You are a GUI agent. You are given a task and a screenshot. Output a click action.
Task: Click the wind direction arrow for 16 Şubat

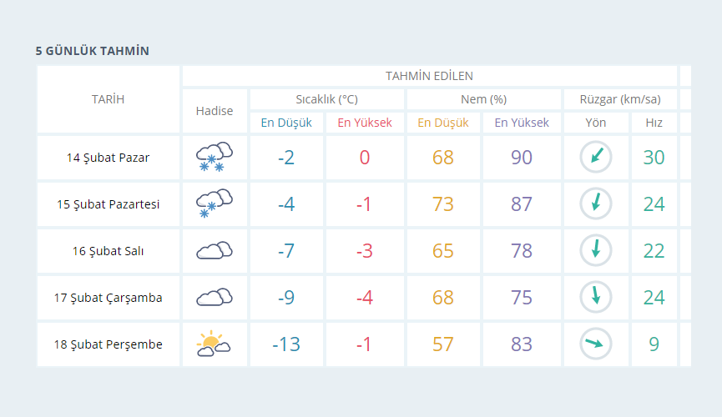(x=596, y=250)
